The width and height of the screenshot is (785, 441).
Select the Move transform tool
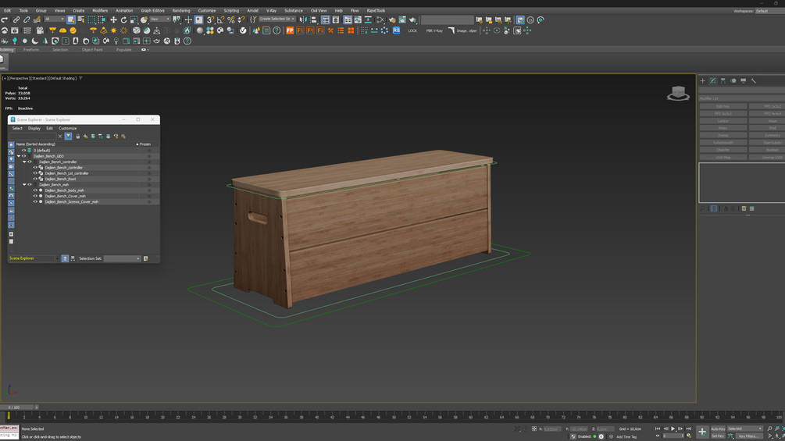tap(113, 20)
